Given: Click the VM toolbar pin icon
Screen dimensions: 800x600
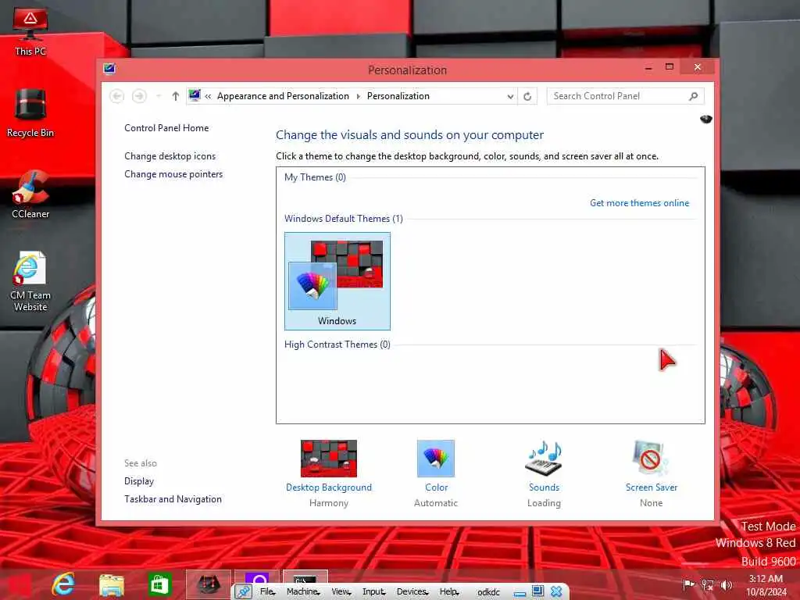Looking at the screenshot, I should (x=244, y=592).
